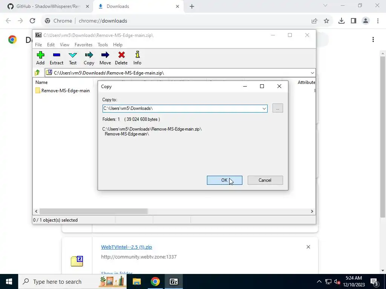This screenshot has height=289, width=386.
Task: Click the Attributes column header
Action: [306, 82]
